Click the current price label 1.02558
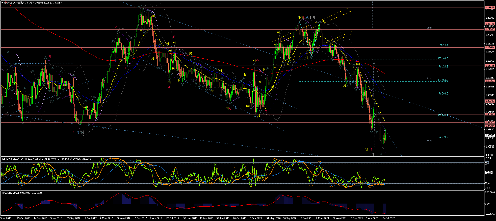The width and height of the screenshot is (496, 221). tap(490, 135)
